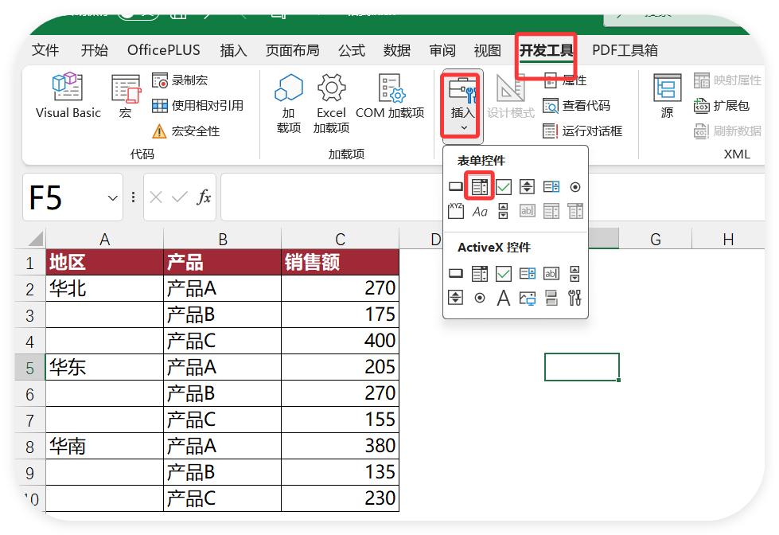Switch to the 公式 tab
The image size is (779, 535).
[352, 50]
